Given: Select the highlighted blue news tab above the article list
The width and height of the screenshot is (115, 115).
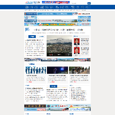Looking at the screenshot, I should point(32,37).
